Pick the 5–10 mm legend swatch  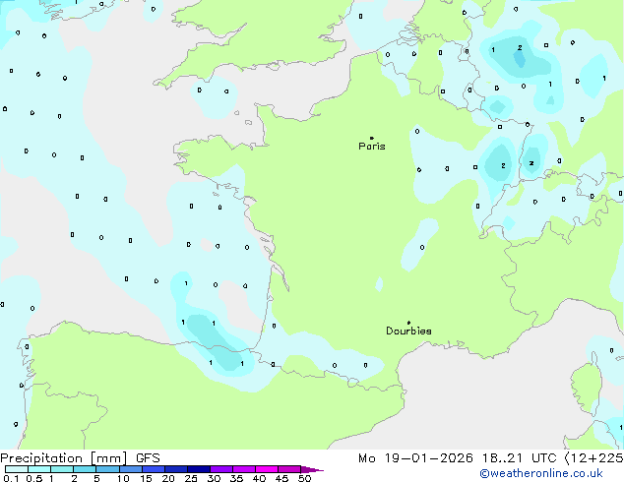[x=107, y=469]
